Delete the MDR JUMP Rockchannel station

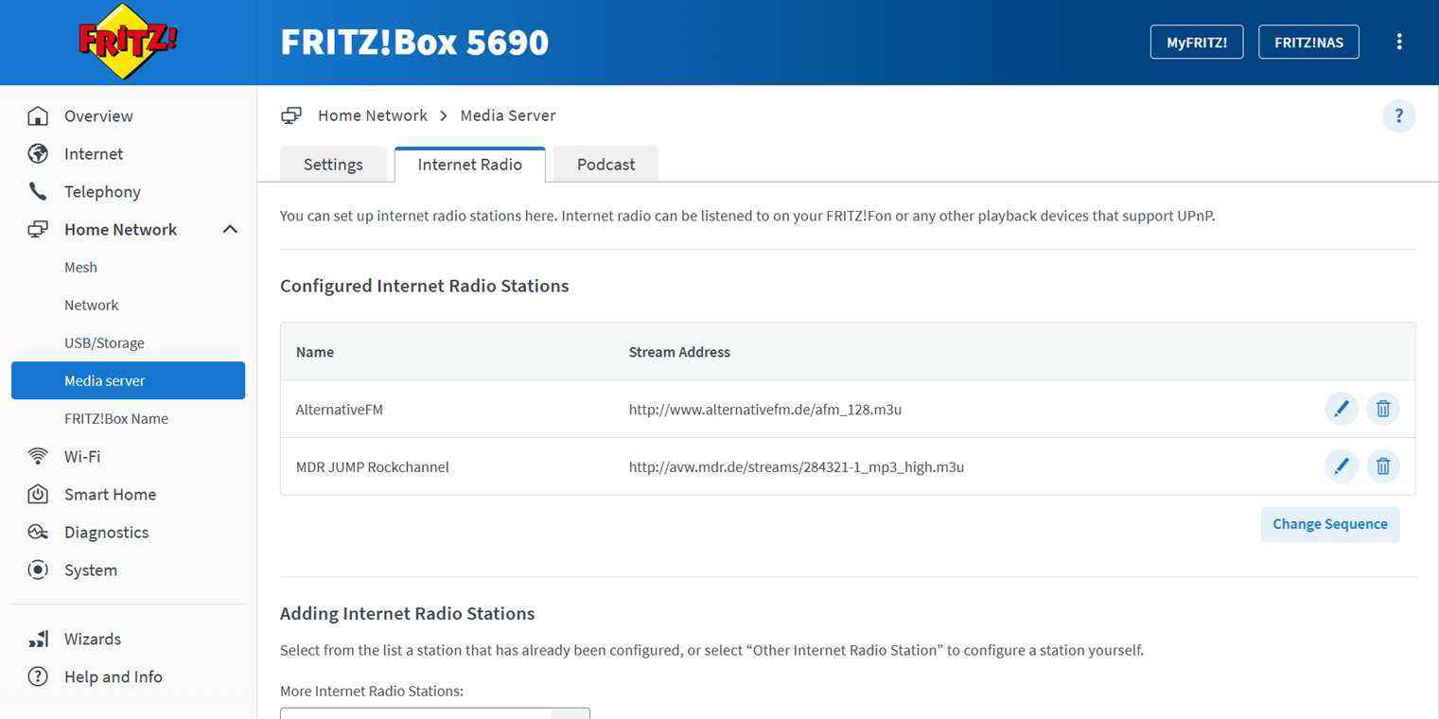1383,466
